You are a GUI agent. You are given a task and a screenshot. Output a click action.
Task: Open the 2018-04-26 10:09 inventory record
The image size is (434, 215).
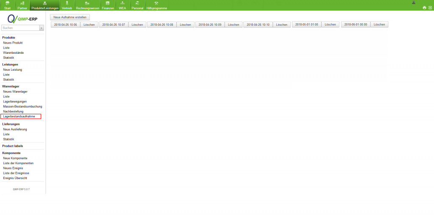point(210,25)
